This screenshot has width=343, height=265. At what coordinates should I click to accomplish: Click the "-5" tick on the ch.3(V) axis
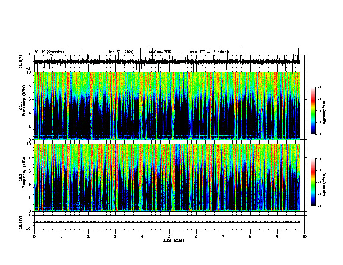click(29, 229)
